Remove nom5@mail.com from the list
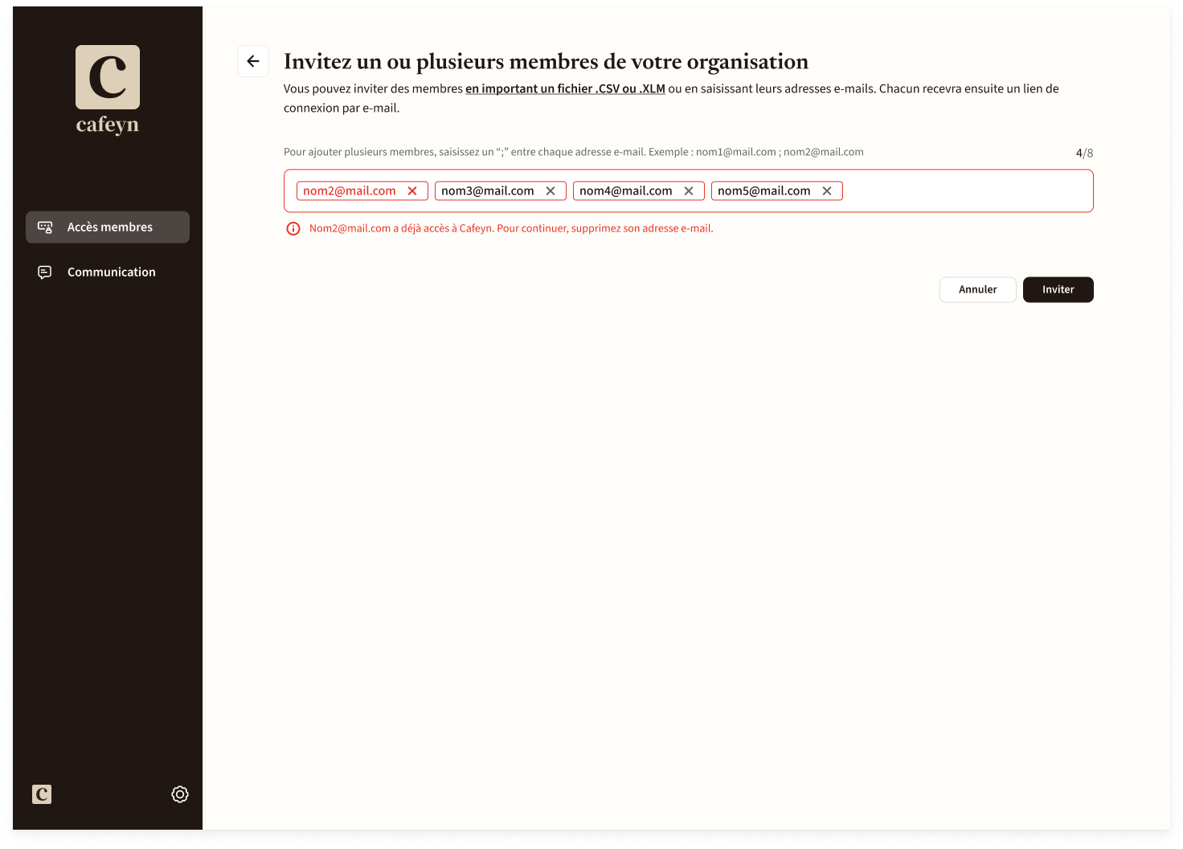1183x849 pixels. tap(827, 191)
